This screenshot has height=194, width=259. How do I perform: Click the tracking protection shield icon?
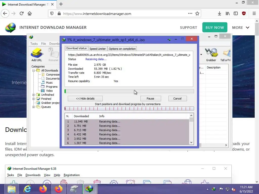(x=52, y=14)
